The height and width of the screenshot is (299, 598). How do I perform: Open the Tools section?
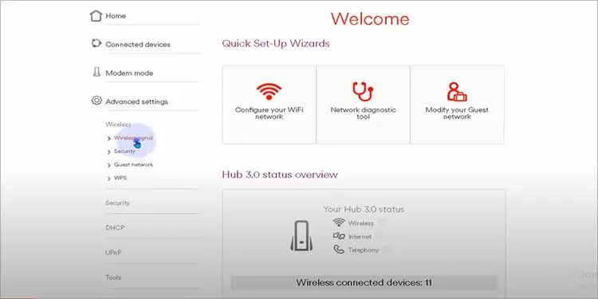tap(113, 277)
